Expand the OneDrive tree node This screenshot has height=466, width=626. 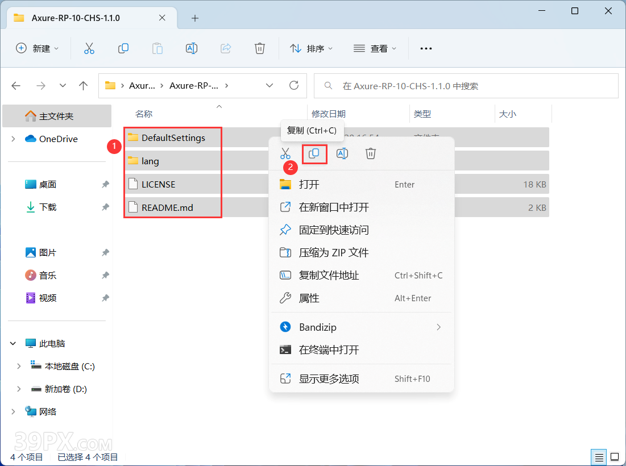(x=13, y=139)
